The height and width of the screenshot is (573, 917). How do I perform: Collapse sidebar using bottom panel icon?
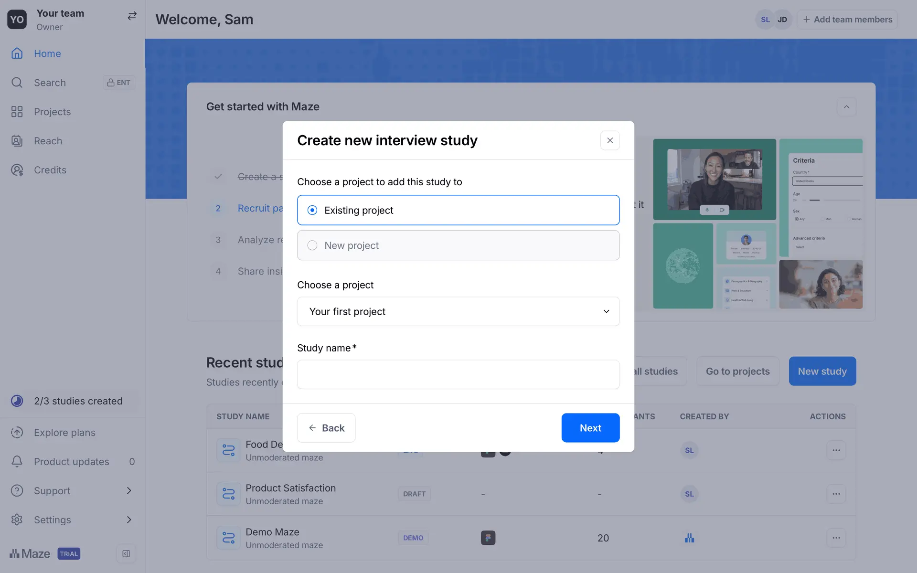pyautogui.click(x=126, y=553)
